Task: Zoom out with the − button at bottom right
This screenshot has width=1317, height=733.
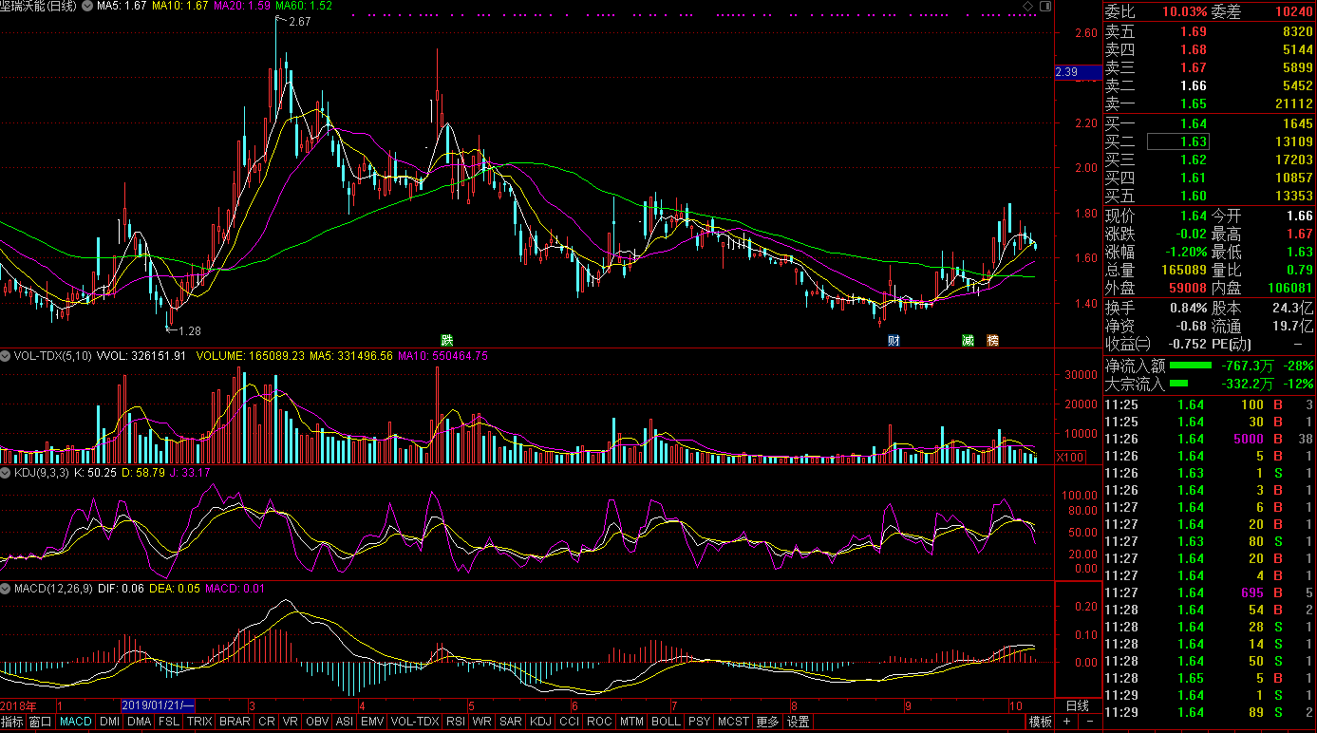Action: click(x=1088, y=722)
